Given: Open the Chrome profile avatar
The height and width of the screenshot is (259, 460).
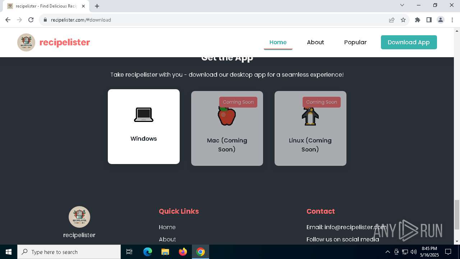Looking at the screenshot, I should pos(441,20).
